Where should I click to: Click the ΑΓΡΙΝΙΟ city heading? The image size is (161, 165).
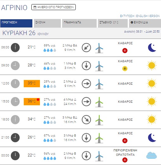pyautogui.click(x=14, y=8)
